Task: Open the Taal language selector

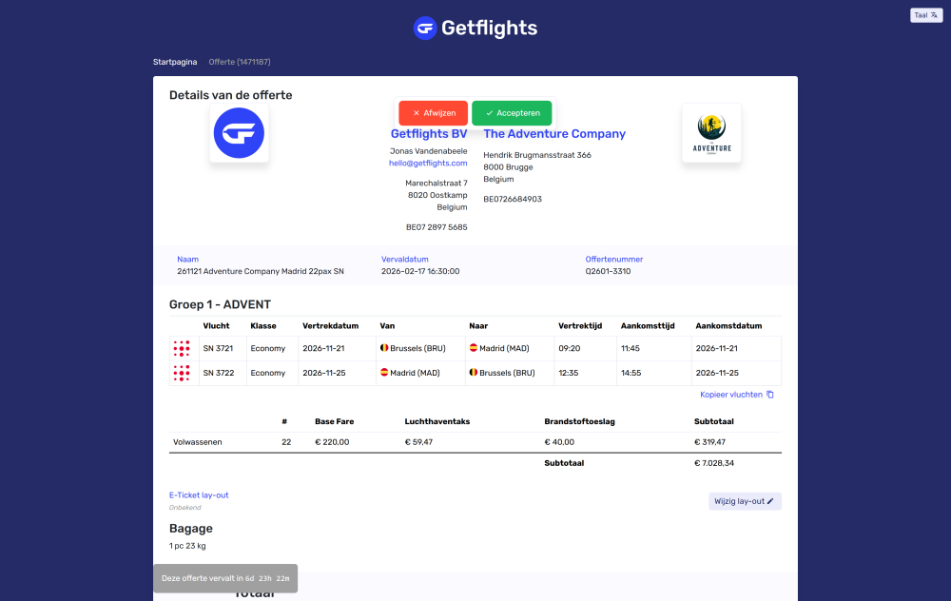Action: click(924, 14)
